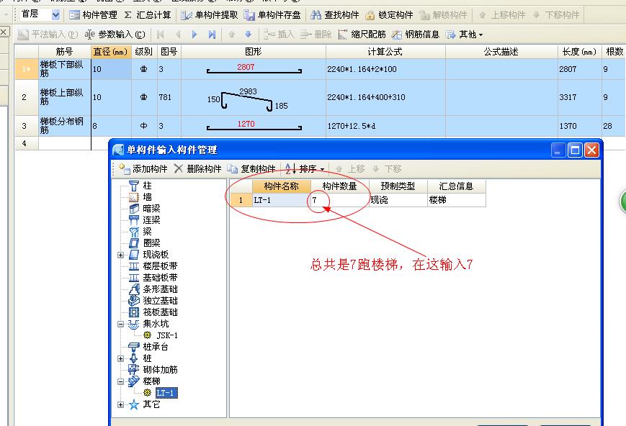Select the 梯板下部纵筋 row cell
Screen dimensions: 626x426
64,69
